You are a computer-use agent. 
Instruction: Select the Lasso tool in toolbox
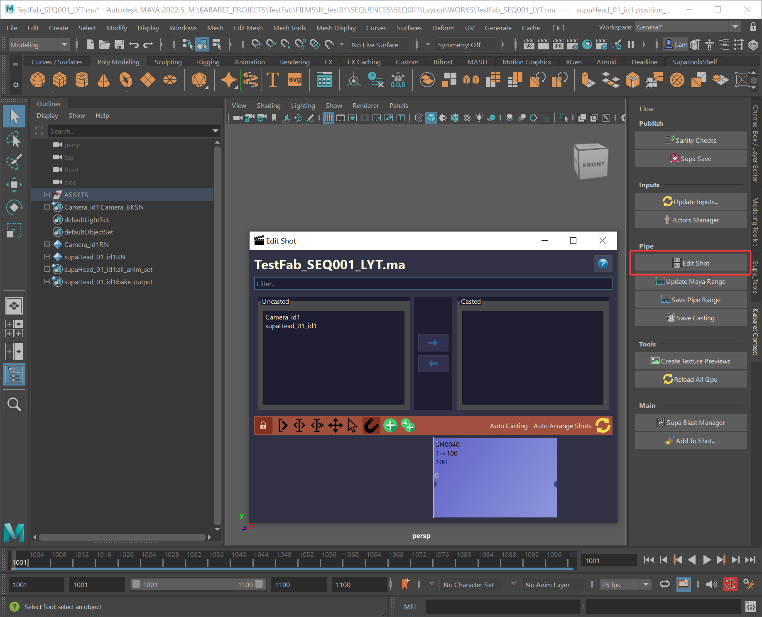[x=14, y=139]
